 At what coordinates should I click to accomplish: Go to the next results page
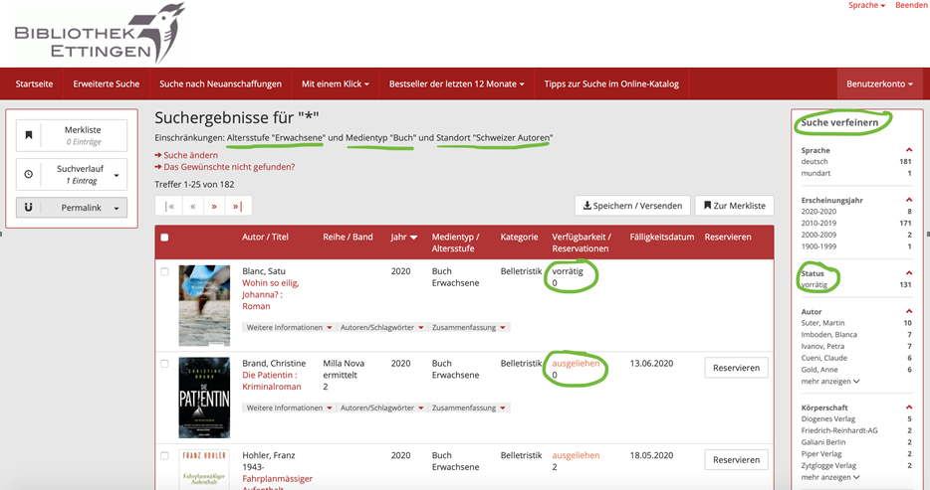point(214,206)
